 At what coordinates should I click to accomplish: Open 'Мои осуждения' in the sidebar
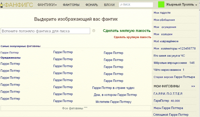[165, 27]
